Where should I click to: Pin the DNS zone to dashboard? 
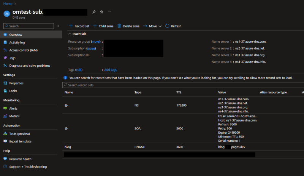coord(94,12)
